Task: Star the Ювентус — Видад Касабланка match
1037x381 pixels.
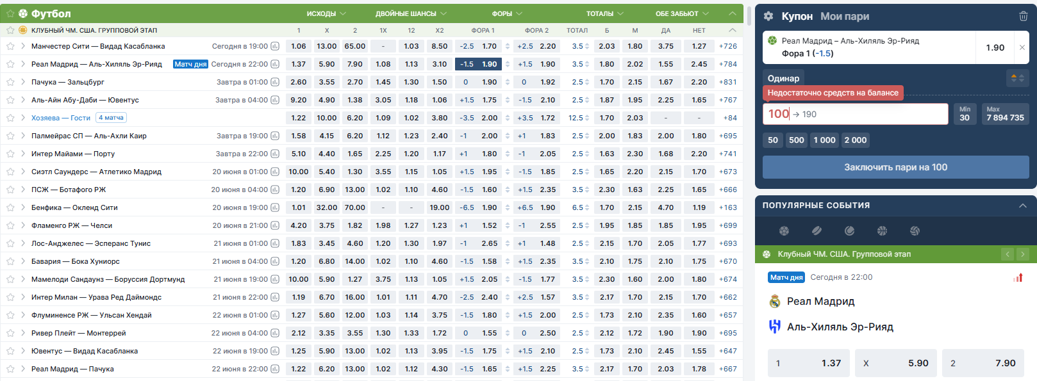Action: coord(10,351)
